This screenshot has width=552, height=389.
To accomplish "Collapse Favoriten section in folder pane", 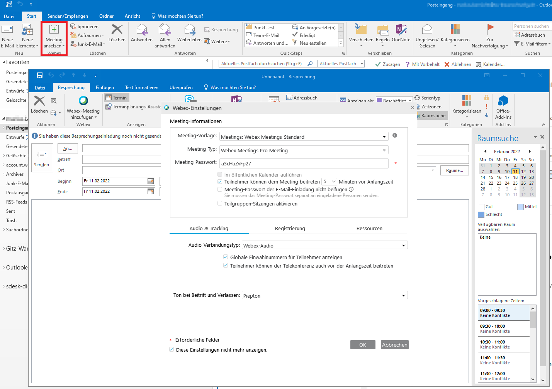I will (x=4, y=62).
